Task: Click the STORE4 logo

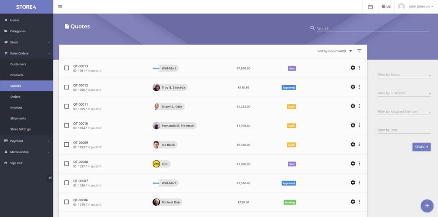Action: [x=26, y=7]
